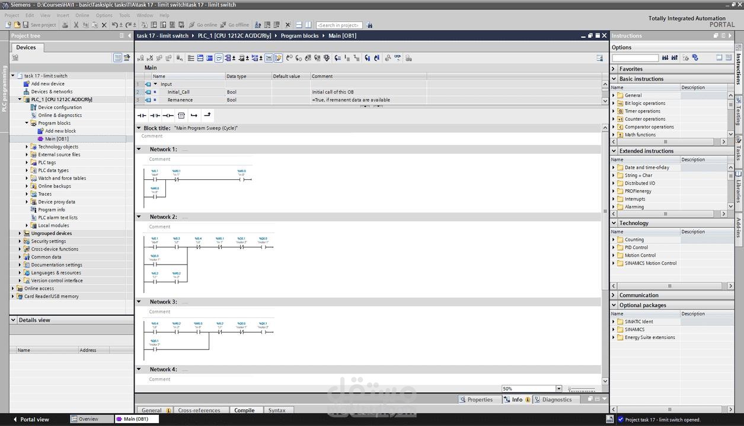
Task: Select Add new block in project tree
Action: point(60,131)
